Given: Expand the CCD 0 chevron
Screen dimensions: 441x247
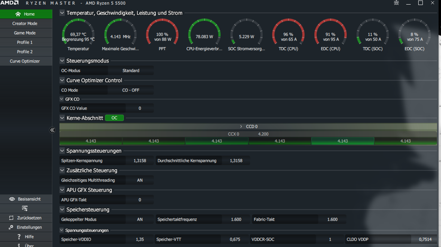Looking at the screenshot, I should 241,126.
